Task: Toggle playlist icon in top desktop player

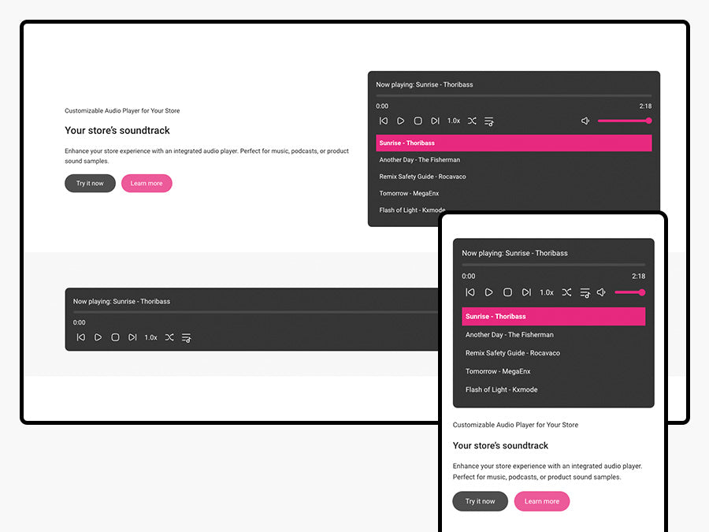Action: tap(489, 121)
